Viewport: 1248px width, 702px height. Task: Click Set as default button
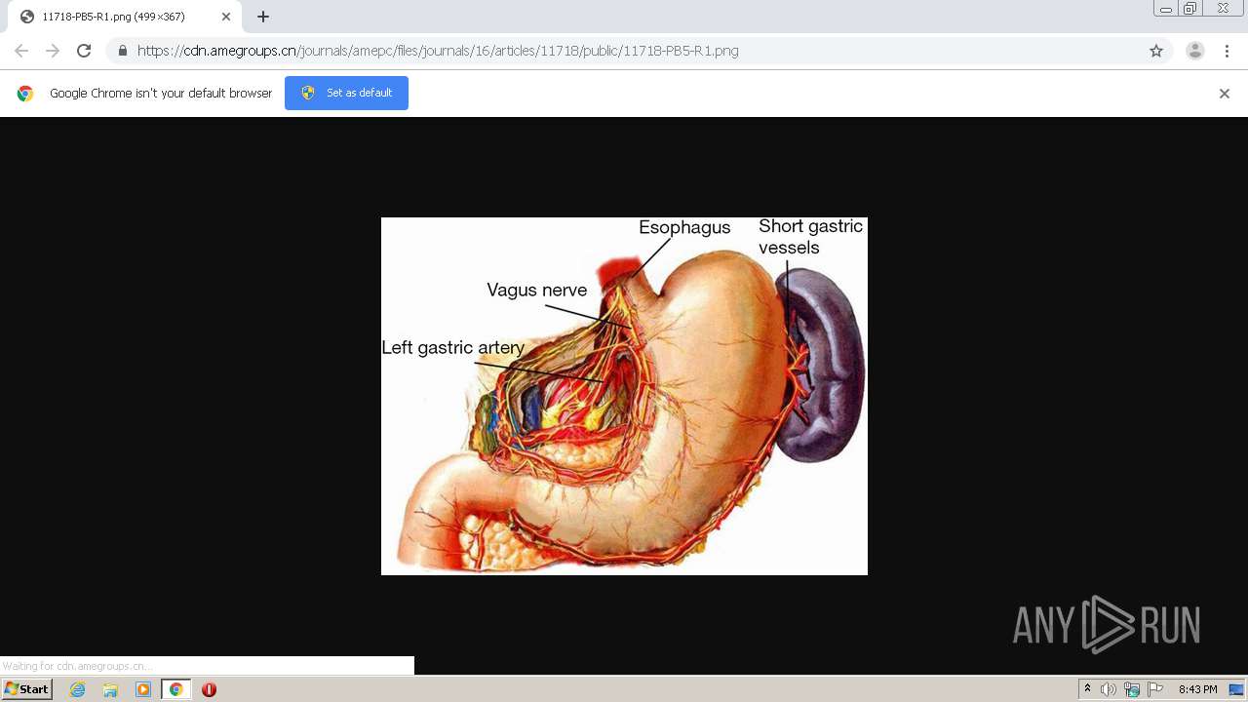coord(346,93)
